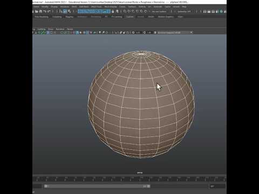Click the Save Scene icon in status line
Viewport: 259px width, 194px height.
pyautogui.click(x=40, y=11)
